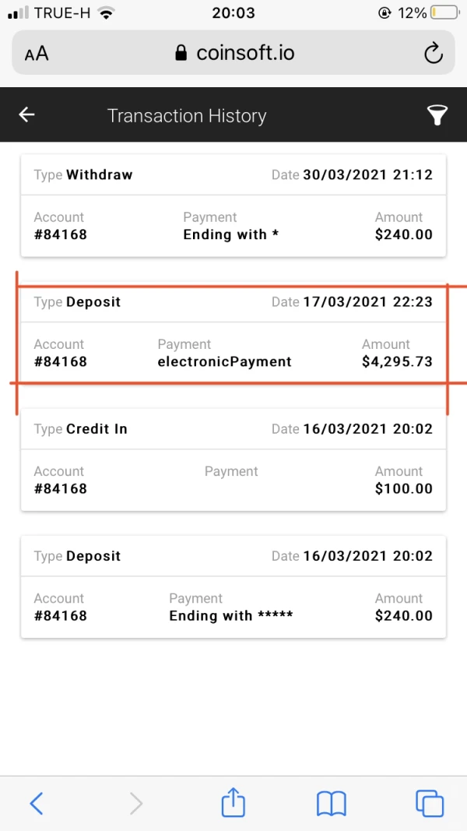
Task: Tap Safari browser back chevron
Action: click(36, 802)
